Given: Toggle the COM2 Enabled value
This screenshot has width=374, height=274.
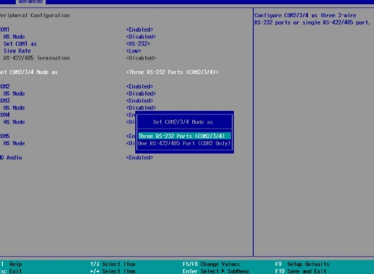Looking at the screenshot, I should [140, 86].
